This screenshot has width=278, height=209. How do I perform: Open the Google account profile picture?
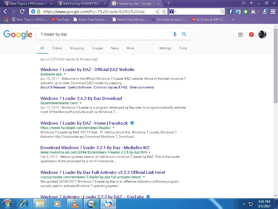263,35
